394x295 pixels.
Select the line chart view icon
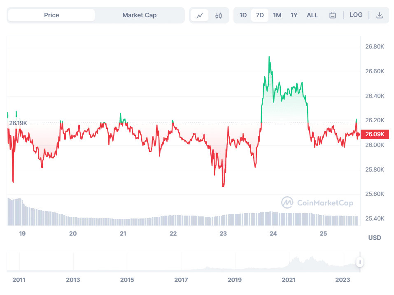pos(200,16)
